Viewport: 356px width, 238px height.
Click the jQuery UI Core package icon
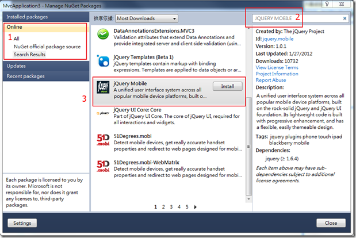coord(103,113)
